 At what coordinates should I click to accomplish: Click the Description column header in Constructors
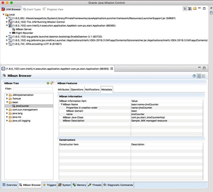(x=167, y=144)
